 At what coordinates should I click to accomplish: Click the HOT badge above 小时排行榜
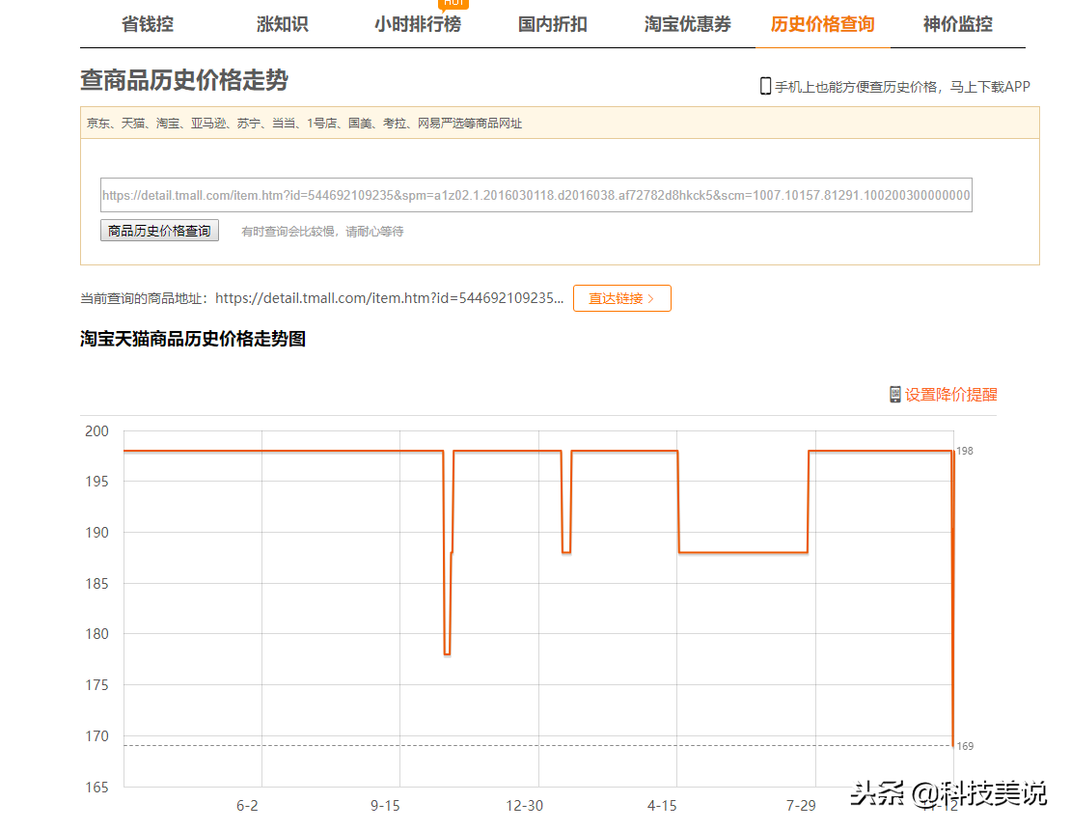(x=453, y=4)
